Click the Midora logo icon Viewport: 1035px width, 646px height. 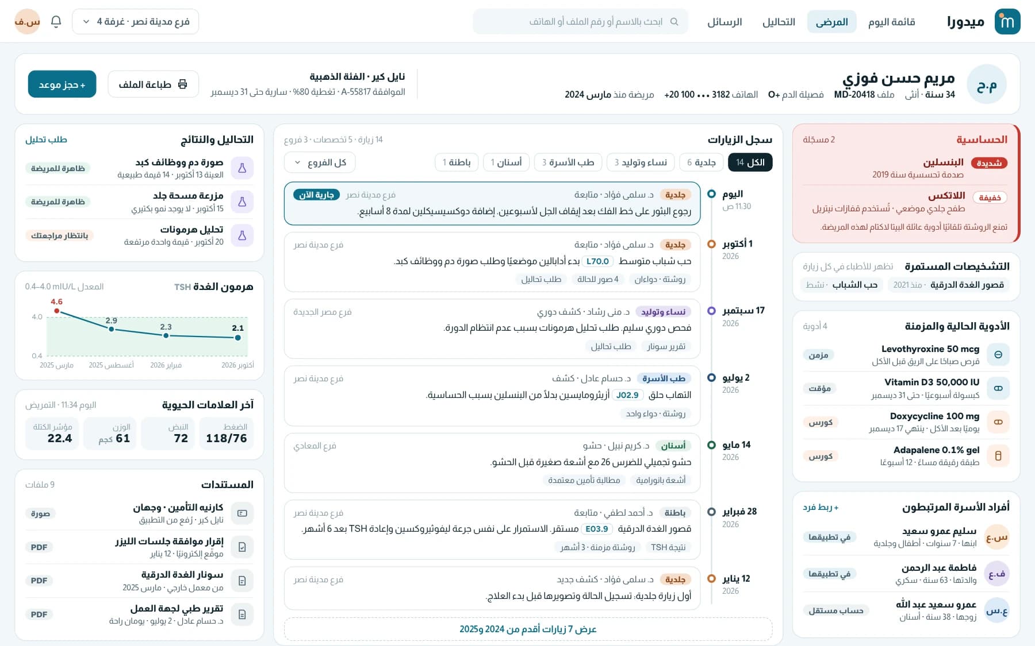[1007, 22]
